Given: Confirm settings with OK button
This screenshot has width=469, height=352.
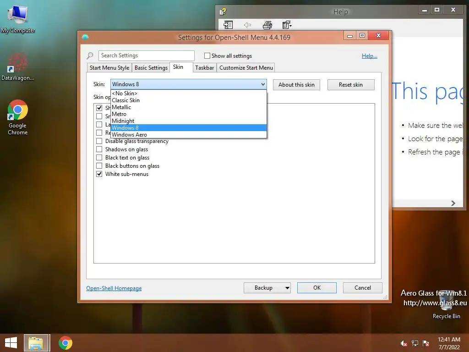Looking at the screenshot, I should pyautogui.click(x=317, y=288).
